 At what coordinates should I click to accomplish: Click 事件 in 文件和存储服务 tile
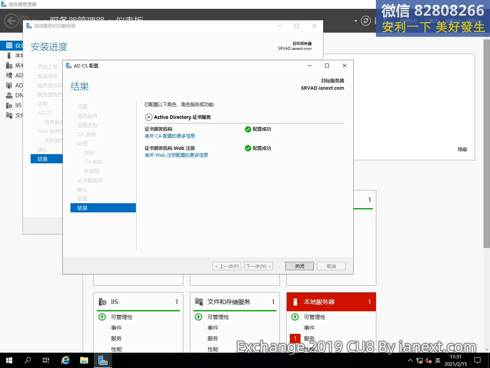(x=213, y=328)
